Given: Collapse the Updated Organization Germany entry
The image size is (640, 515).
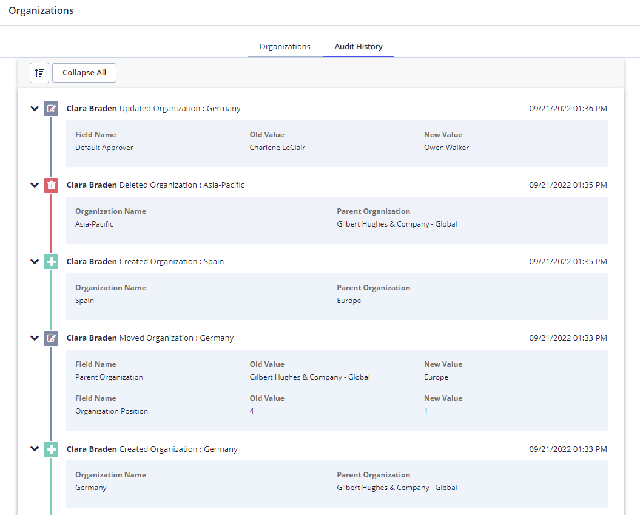Looking at the screenshot, I should tap(35, 109).
